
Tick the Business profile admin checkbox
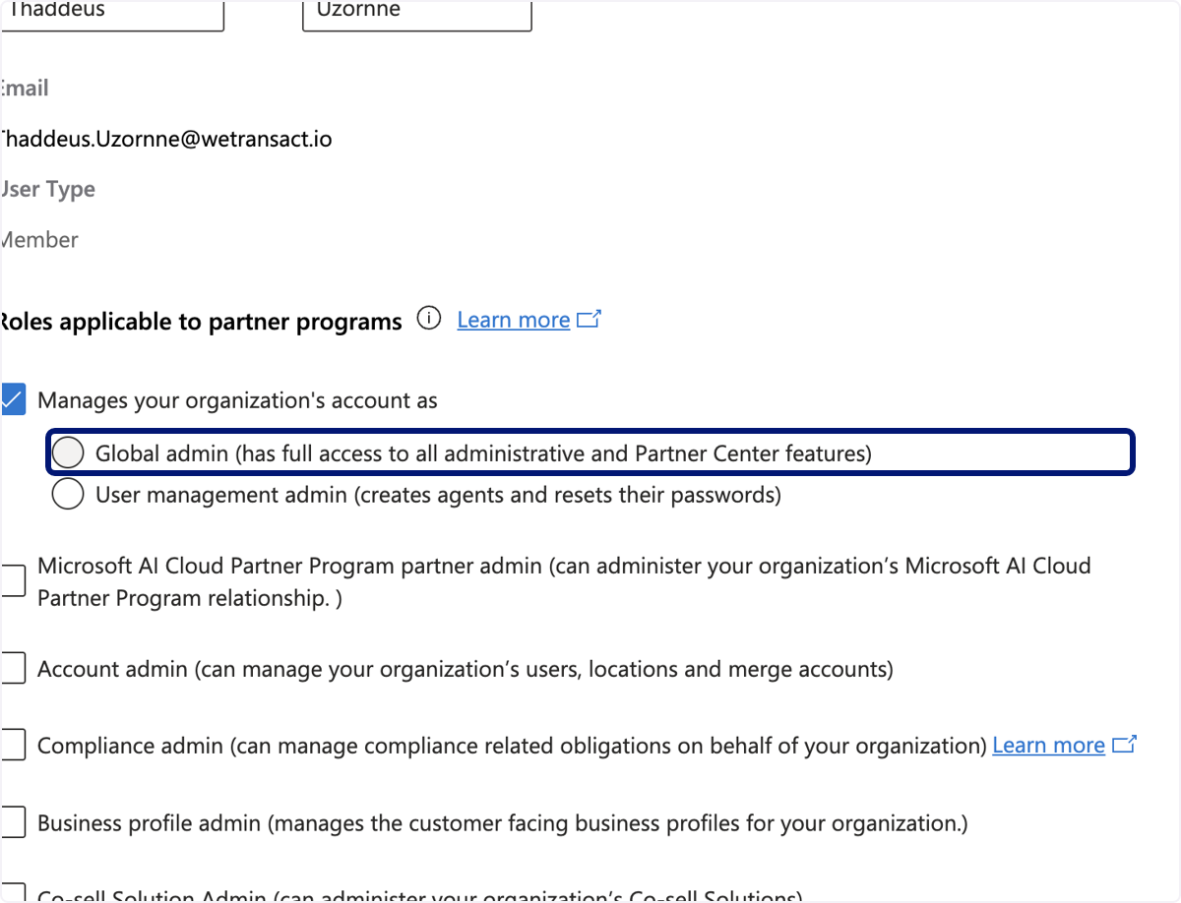(12, 822)
